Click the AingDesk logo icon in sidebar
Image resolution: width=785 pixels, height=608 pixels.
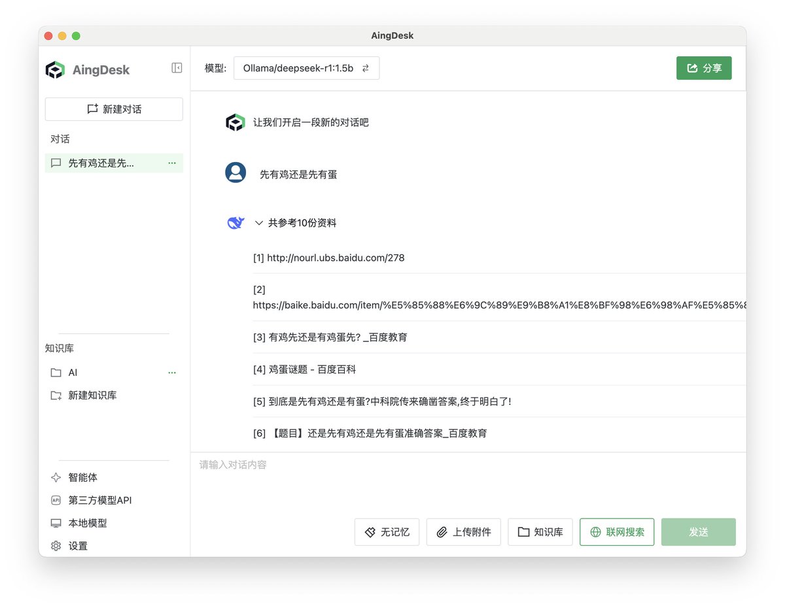click(x=55, y=70)
